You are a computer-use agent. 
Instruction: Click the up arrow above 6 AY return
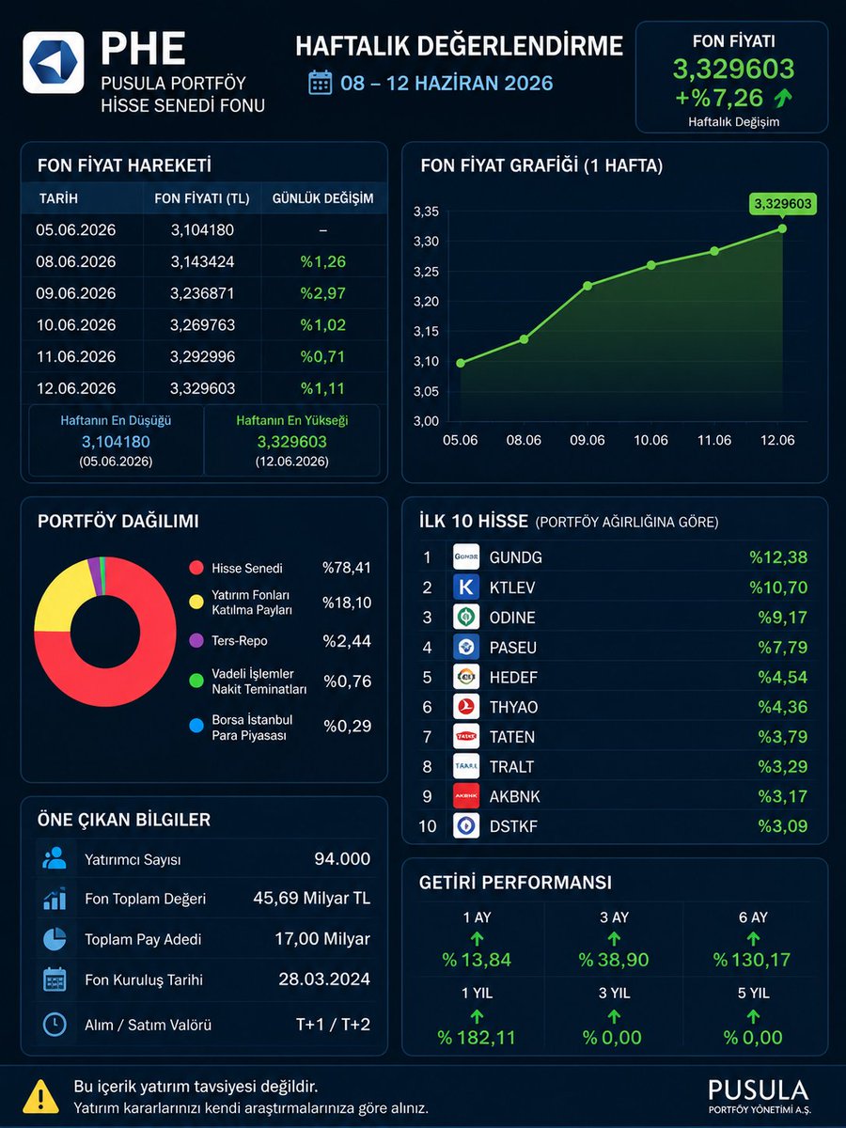(752, 939)
